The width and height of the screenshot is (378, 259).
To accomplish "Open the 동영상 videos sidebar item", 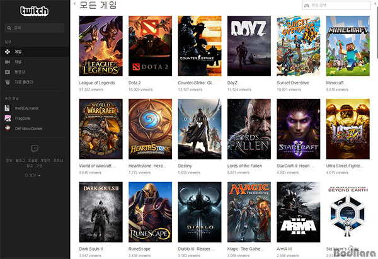I will coord(35,72).
